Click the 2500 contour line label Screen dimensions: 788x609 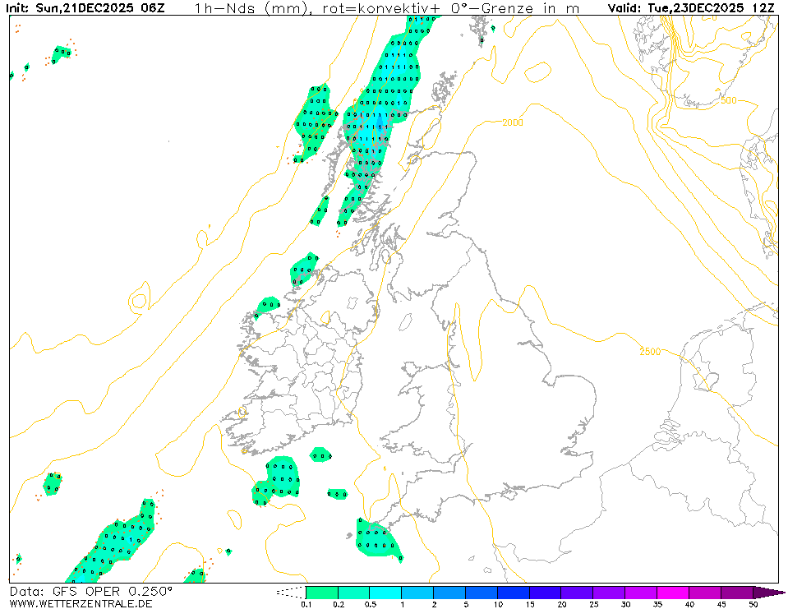pos(649,352)
